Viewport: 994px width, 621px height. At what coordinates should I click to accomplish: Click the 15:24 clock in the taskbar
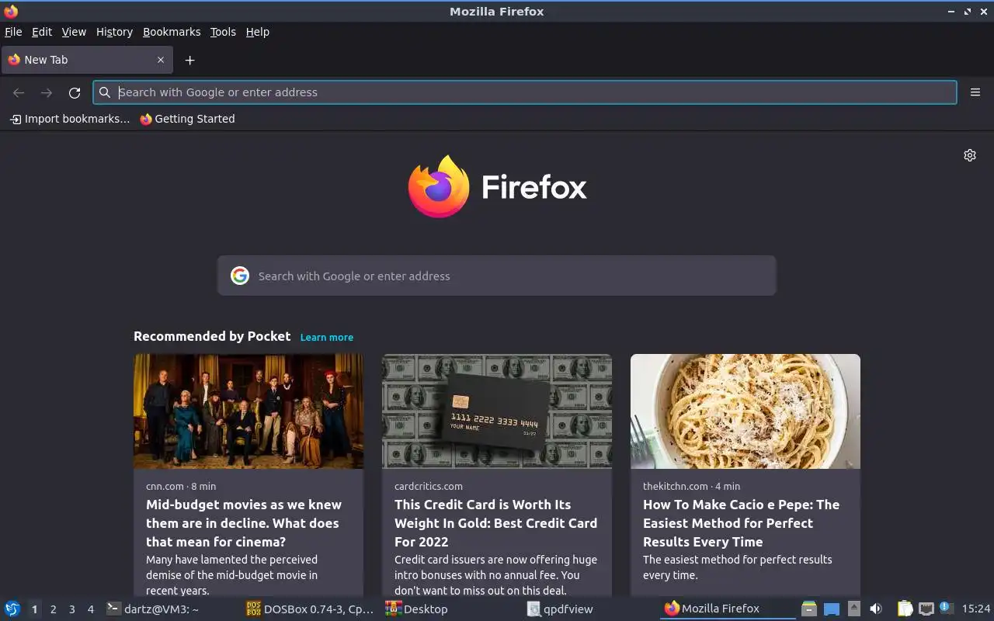(976, 609)
